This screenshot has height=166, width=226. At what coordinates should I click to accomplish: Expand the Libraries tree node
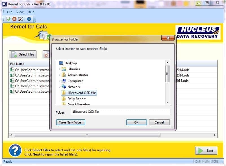[x=60, y=69]
